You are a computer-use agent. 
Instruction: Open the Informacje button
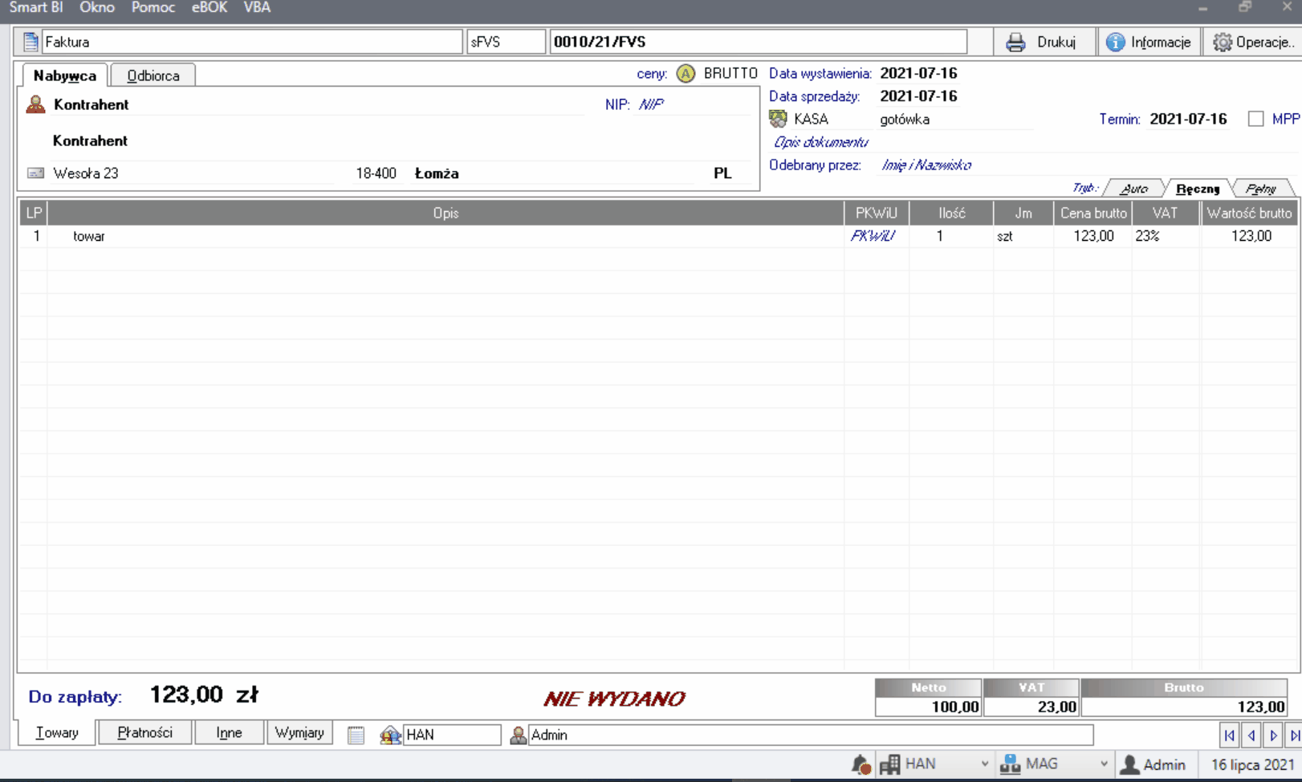(x=1149, y=42)
